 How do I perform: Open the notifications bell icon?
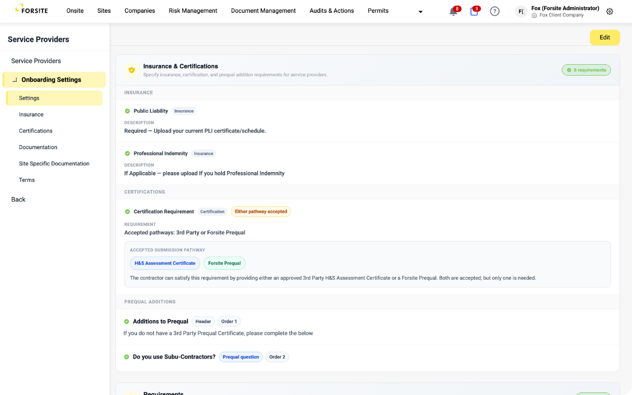coord(453,12)
